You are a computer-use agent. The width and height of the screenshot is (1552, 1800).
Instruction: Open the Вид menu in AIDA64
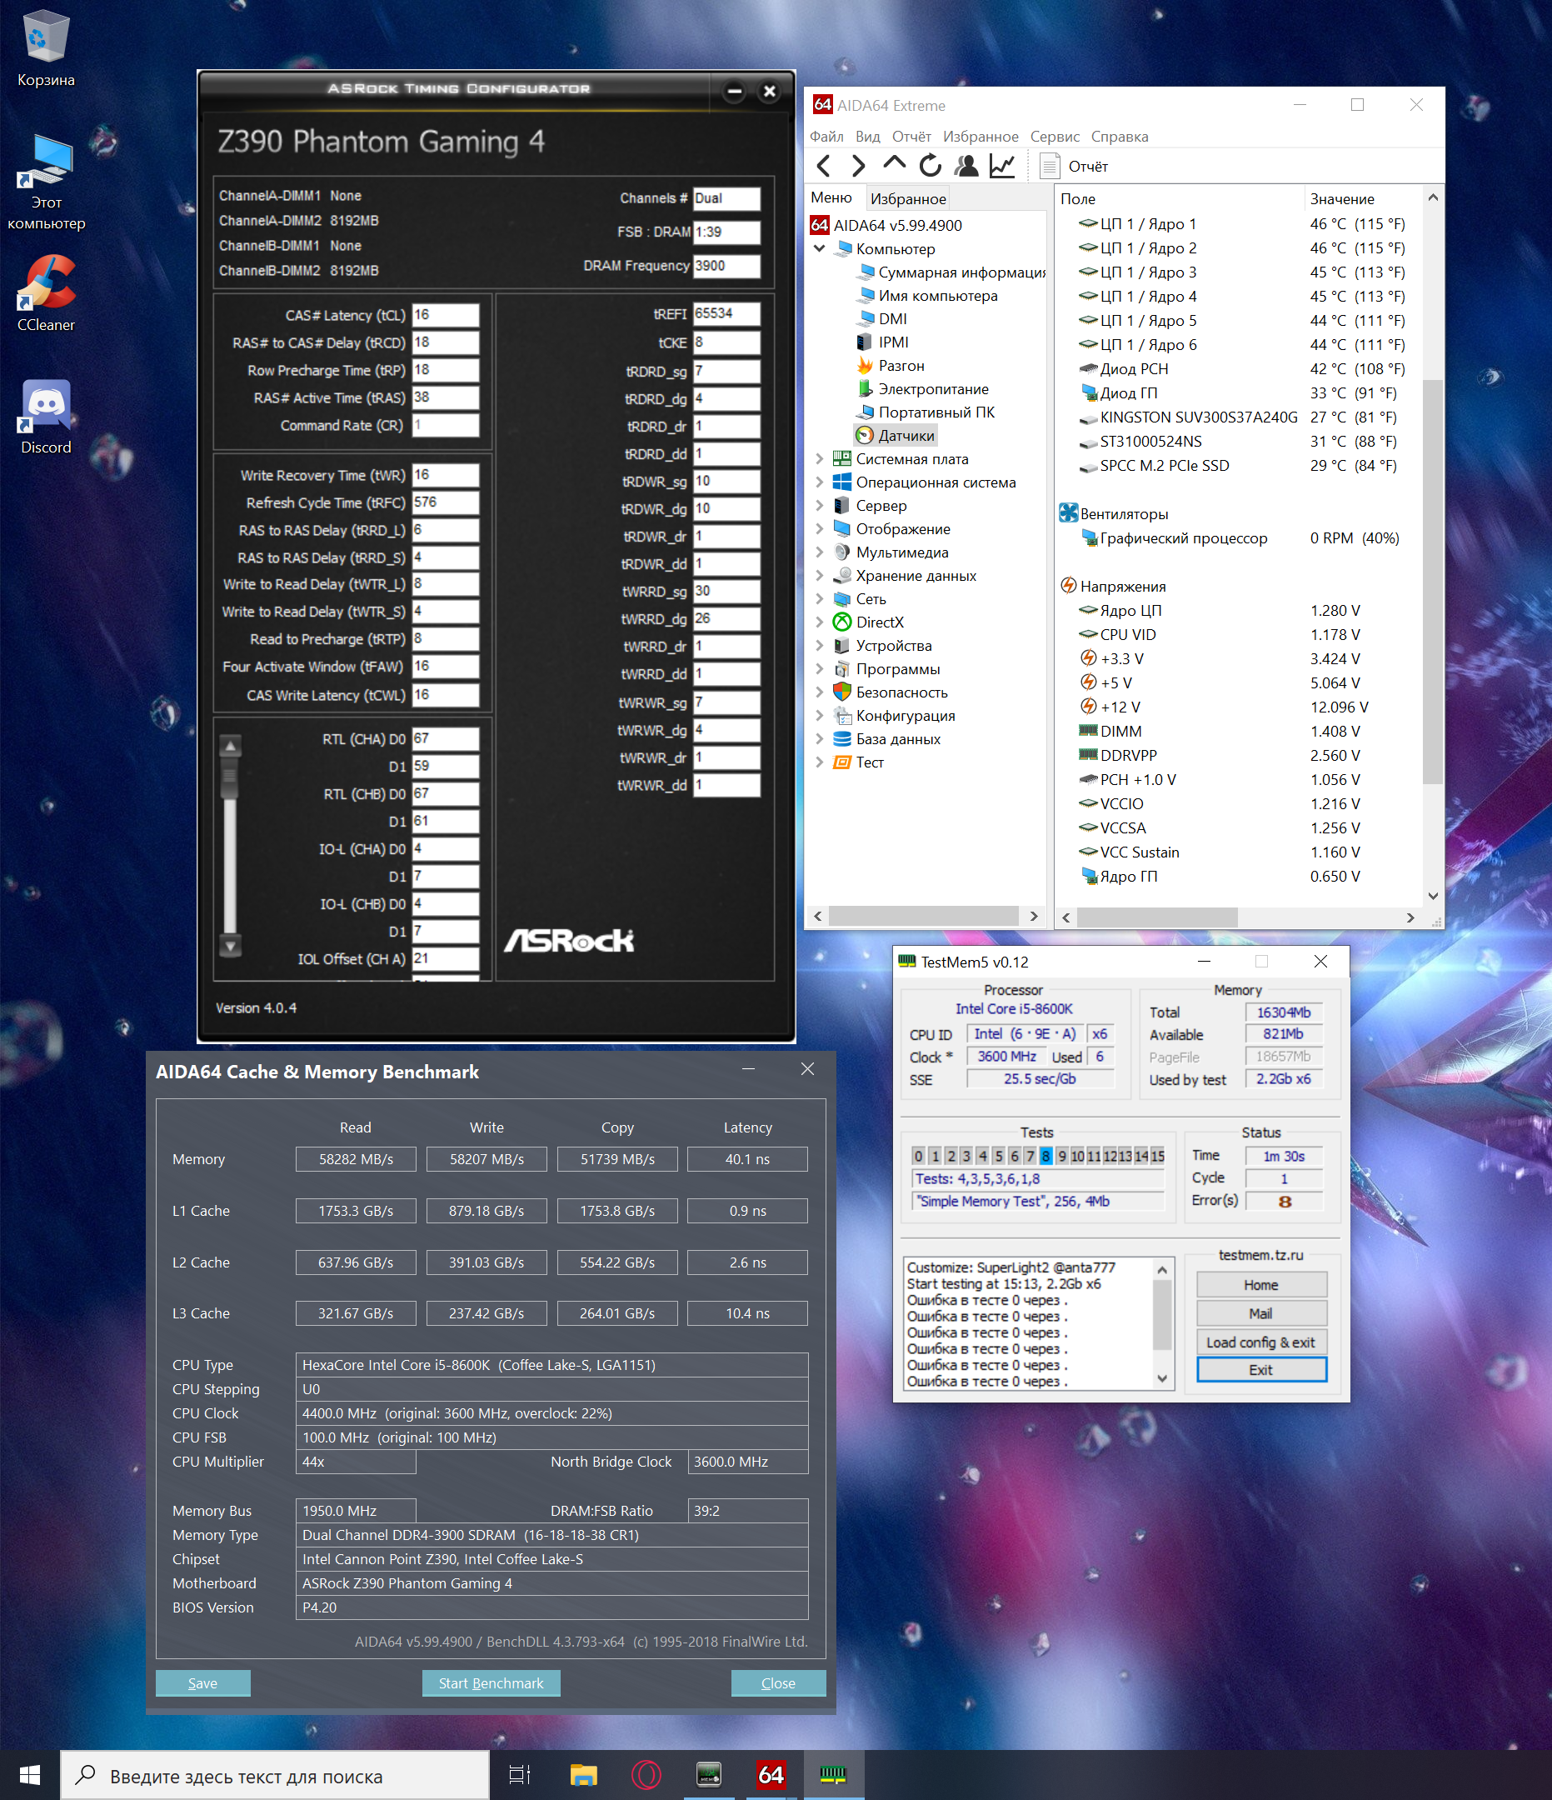867,137
